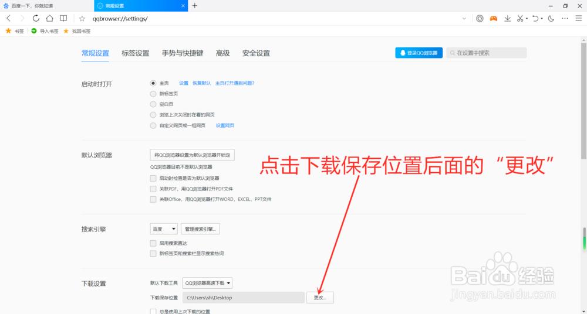The image size is (587, 314).
Task: Open the 手势与快捷键 tab
Action: [x=183, y=53]
